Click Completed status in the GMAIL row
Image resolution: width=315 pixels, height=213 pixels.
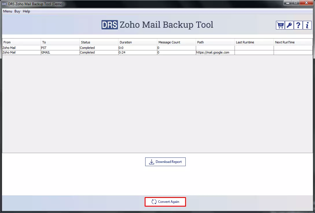coord(99,52)
